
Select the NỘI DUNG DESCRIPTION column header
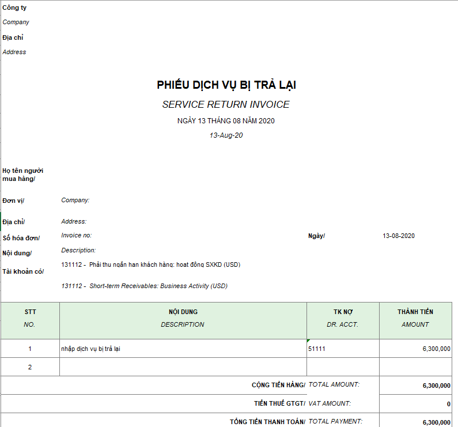[x=183, y=318]
